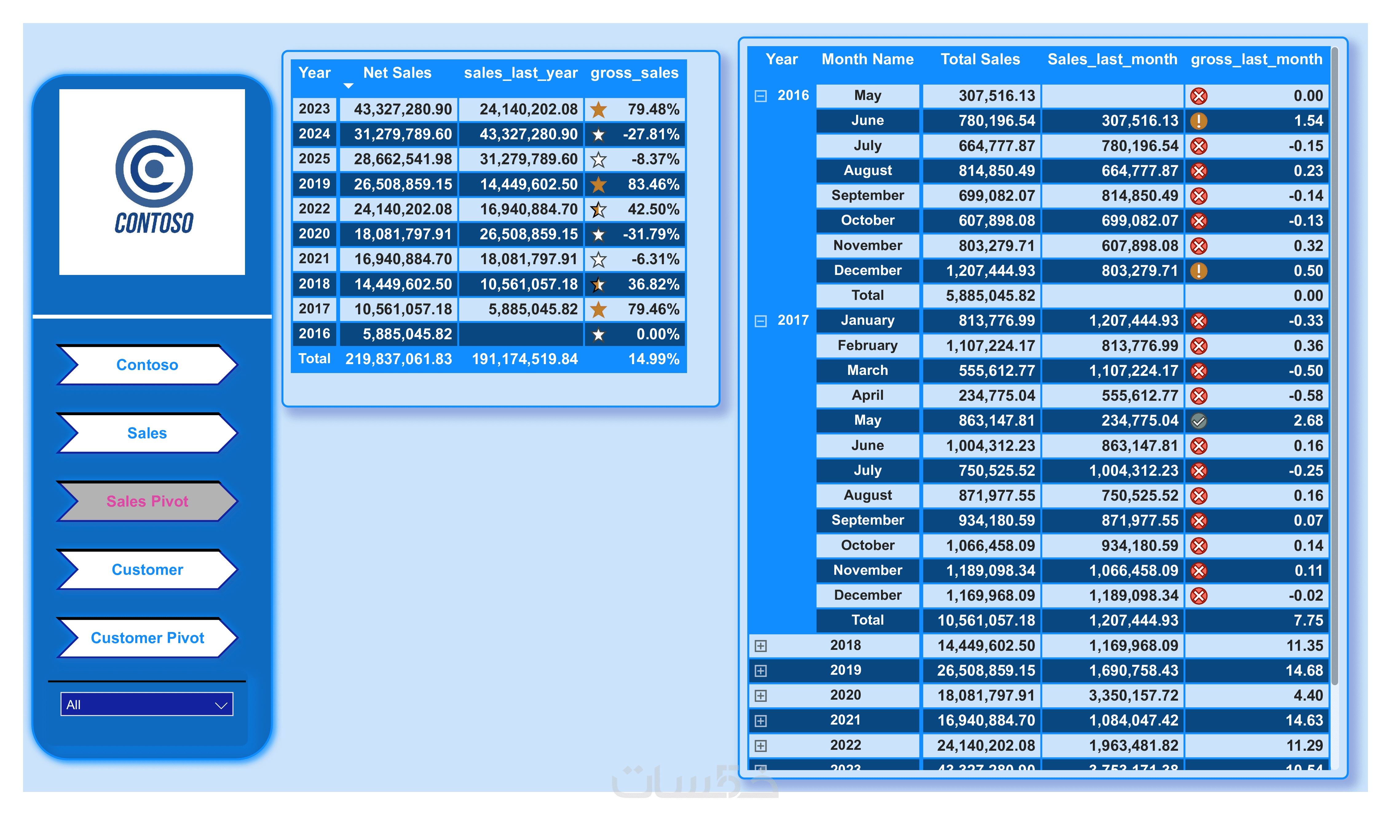
Task: Collapse the 2017 year group
Action: click(760, 321)
